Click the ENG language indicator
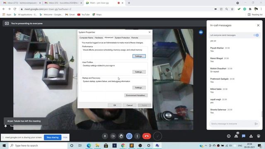This screenshot has height=149, width=265. pos(240,145)
